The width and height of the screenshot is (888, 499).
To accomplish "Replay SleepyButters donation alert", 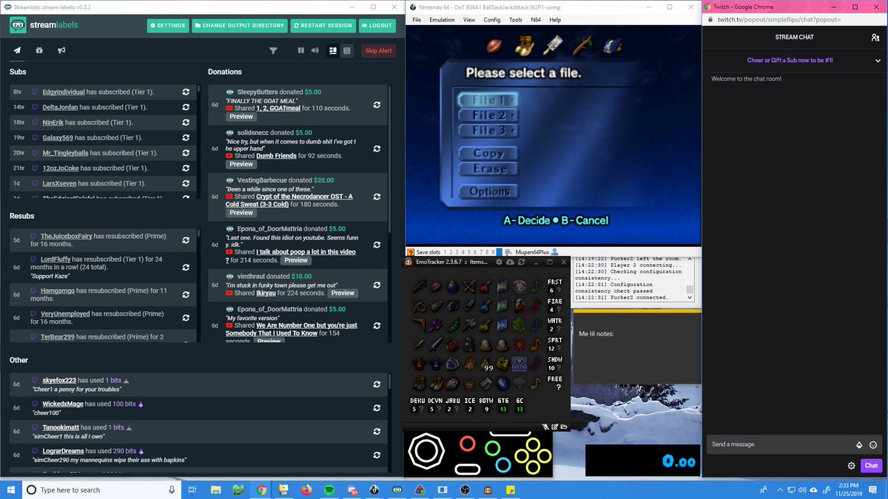I will tap(377, 104).
